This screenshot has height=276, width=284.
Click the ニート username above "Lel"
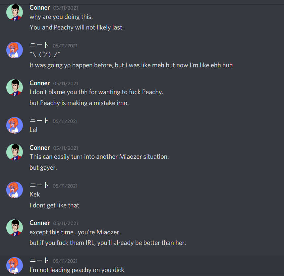(x=39, y=121)
